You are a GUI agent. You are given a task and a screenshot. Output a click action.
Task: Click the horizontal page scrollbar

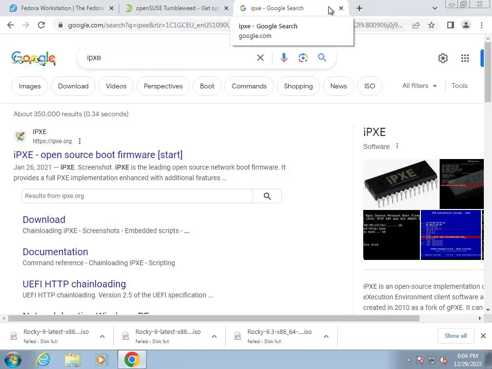tap(213, 319)
